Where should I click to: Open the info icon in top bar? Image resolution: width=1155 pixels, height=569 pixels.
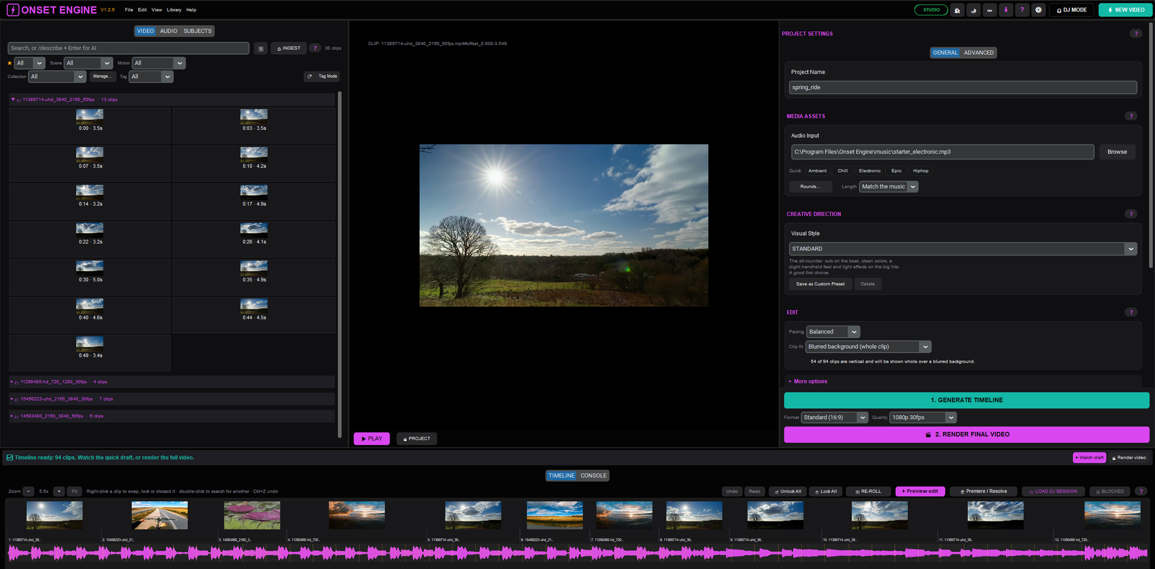1006,10
